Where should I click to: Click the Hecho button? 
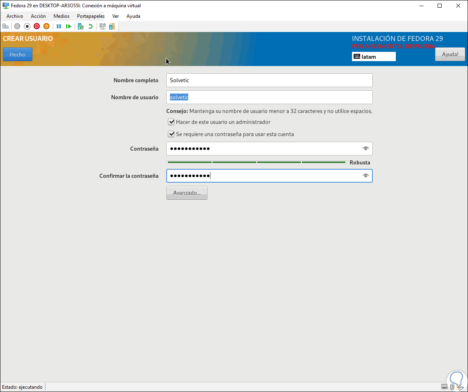tap(17, 54)
